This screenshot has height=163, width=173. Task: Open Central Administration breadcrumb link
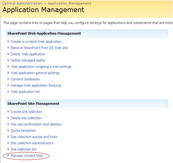[x=22, y=3]
